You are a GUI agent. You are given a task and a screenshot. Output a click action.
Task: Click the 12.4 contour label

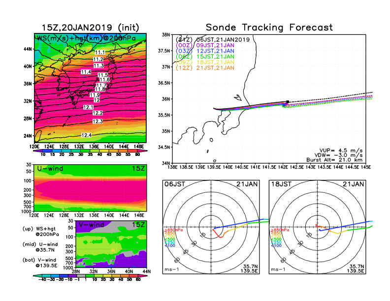[x=87, y=135]
